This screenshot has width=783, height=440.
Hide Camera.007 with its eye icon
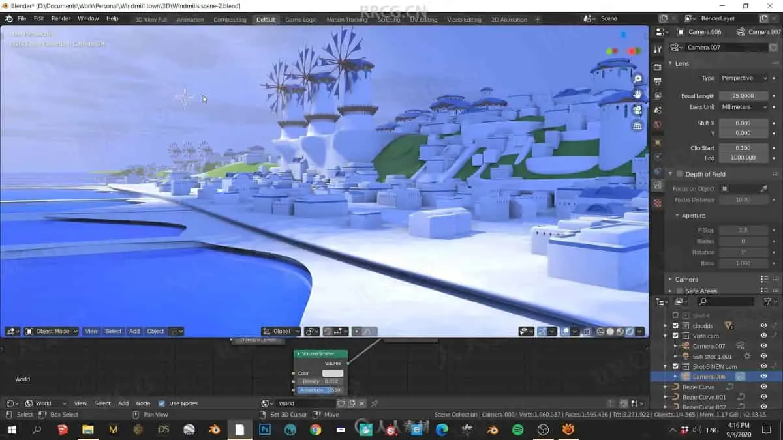click(763, 346)
